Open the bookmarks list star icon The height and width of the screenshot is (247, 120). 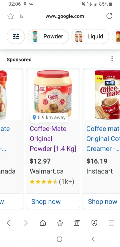click(x=60, y=223)
